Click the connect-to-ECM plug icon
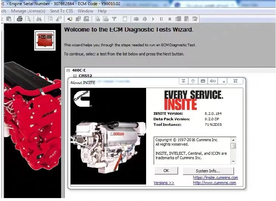 pos(59,19)
